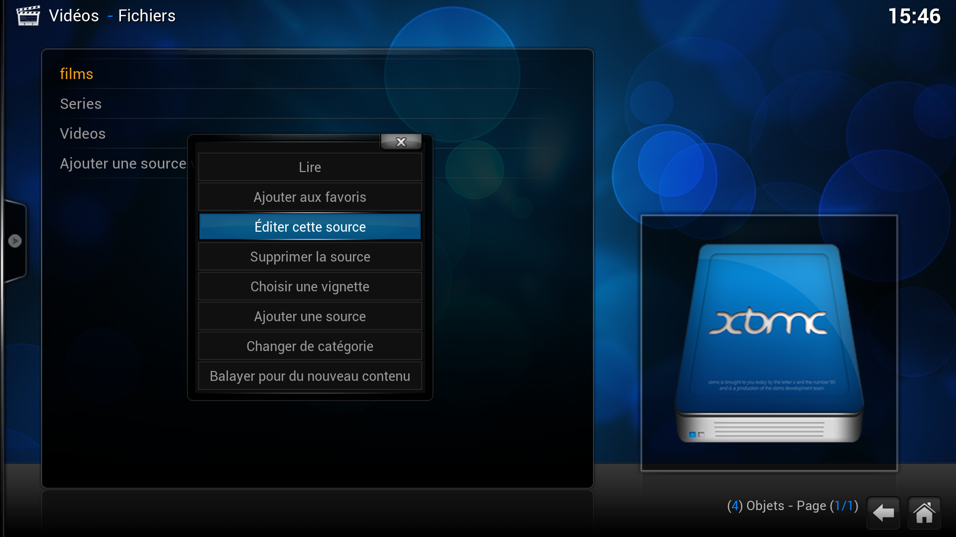The height and width of the screenshot is (537, 956).
Task: Open the films source
Action: pyautogui.click(x=77, y=74)
